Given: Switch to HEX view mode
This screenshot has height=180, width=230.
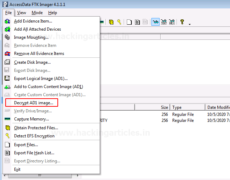Looking at the screenshot, I should click(x=172, y=22).
